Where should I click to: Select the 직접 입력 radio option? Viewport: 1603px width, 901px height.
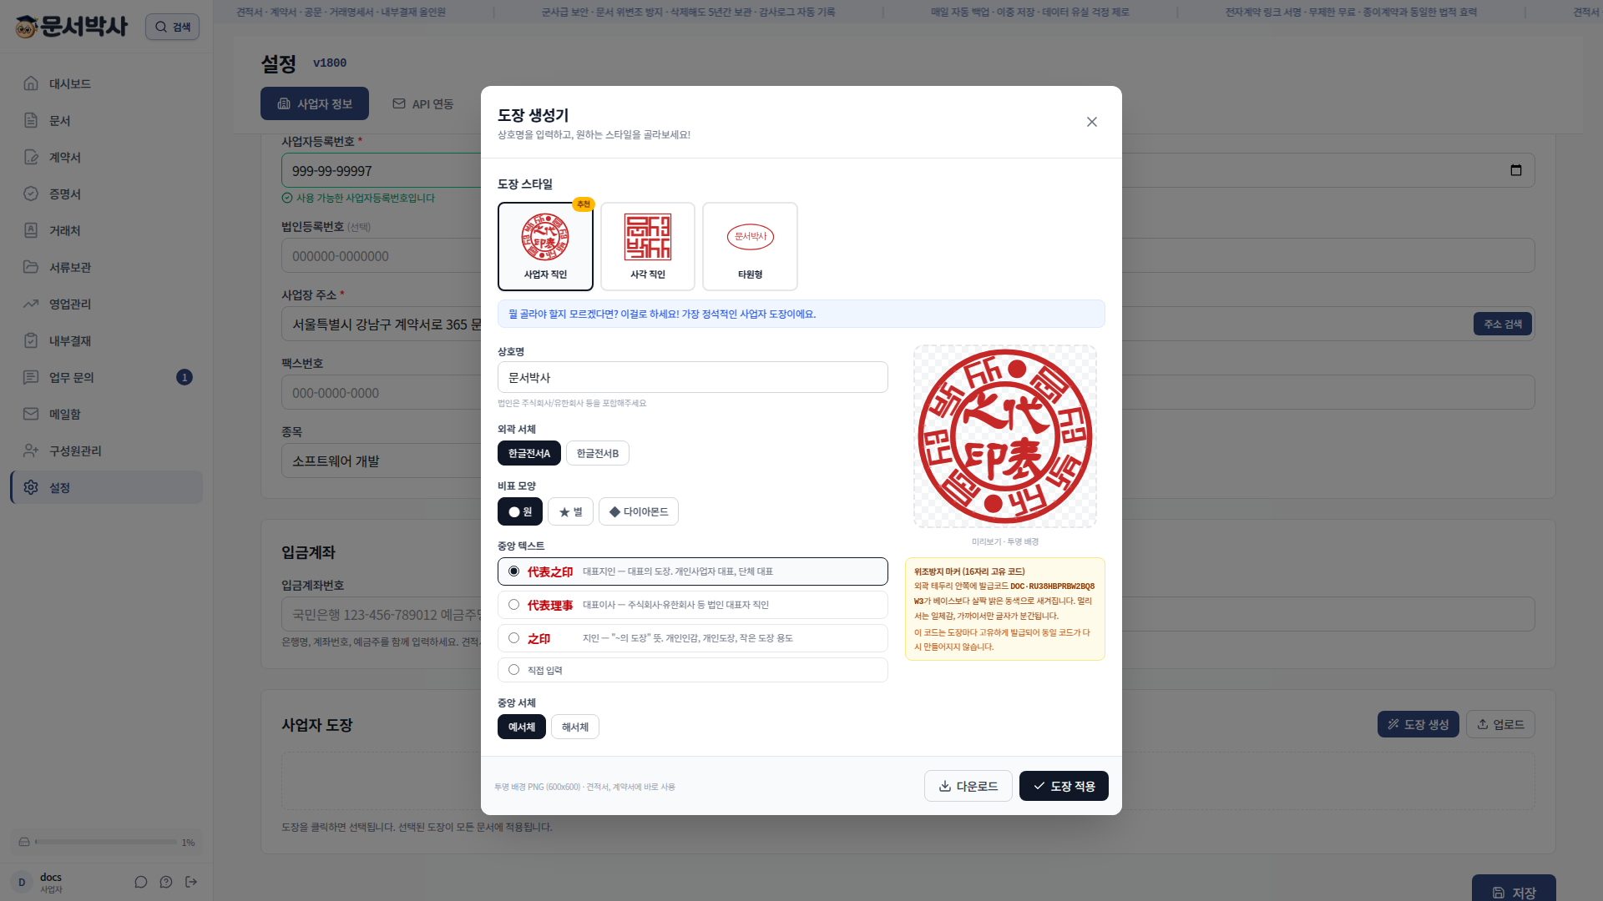(x=513, y=670)
